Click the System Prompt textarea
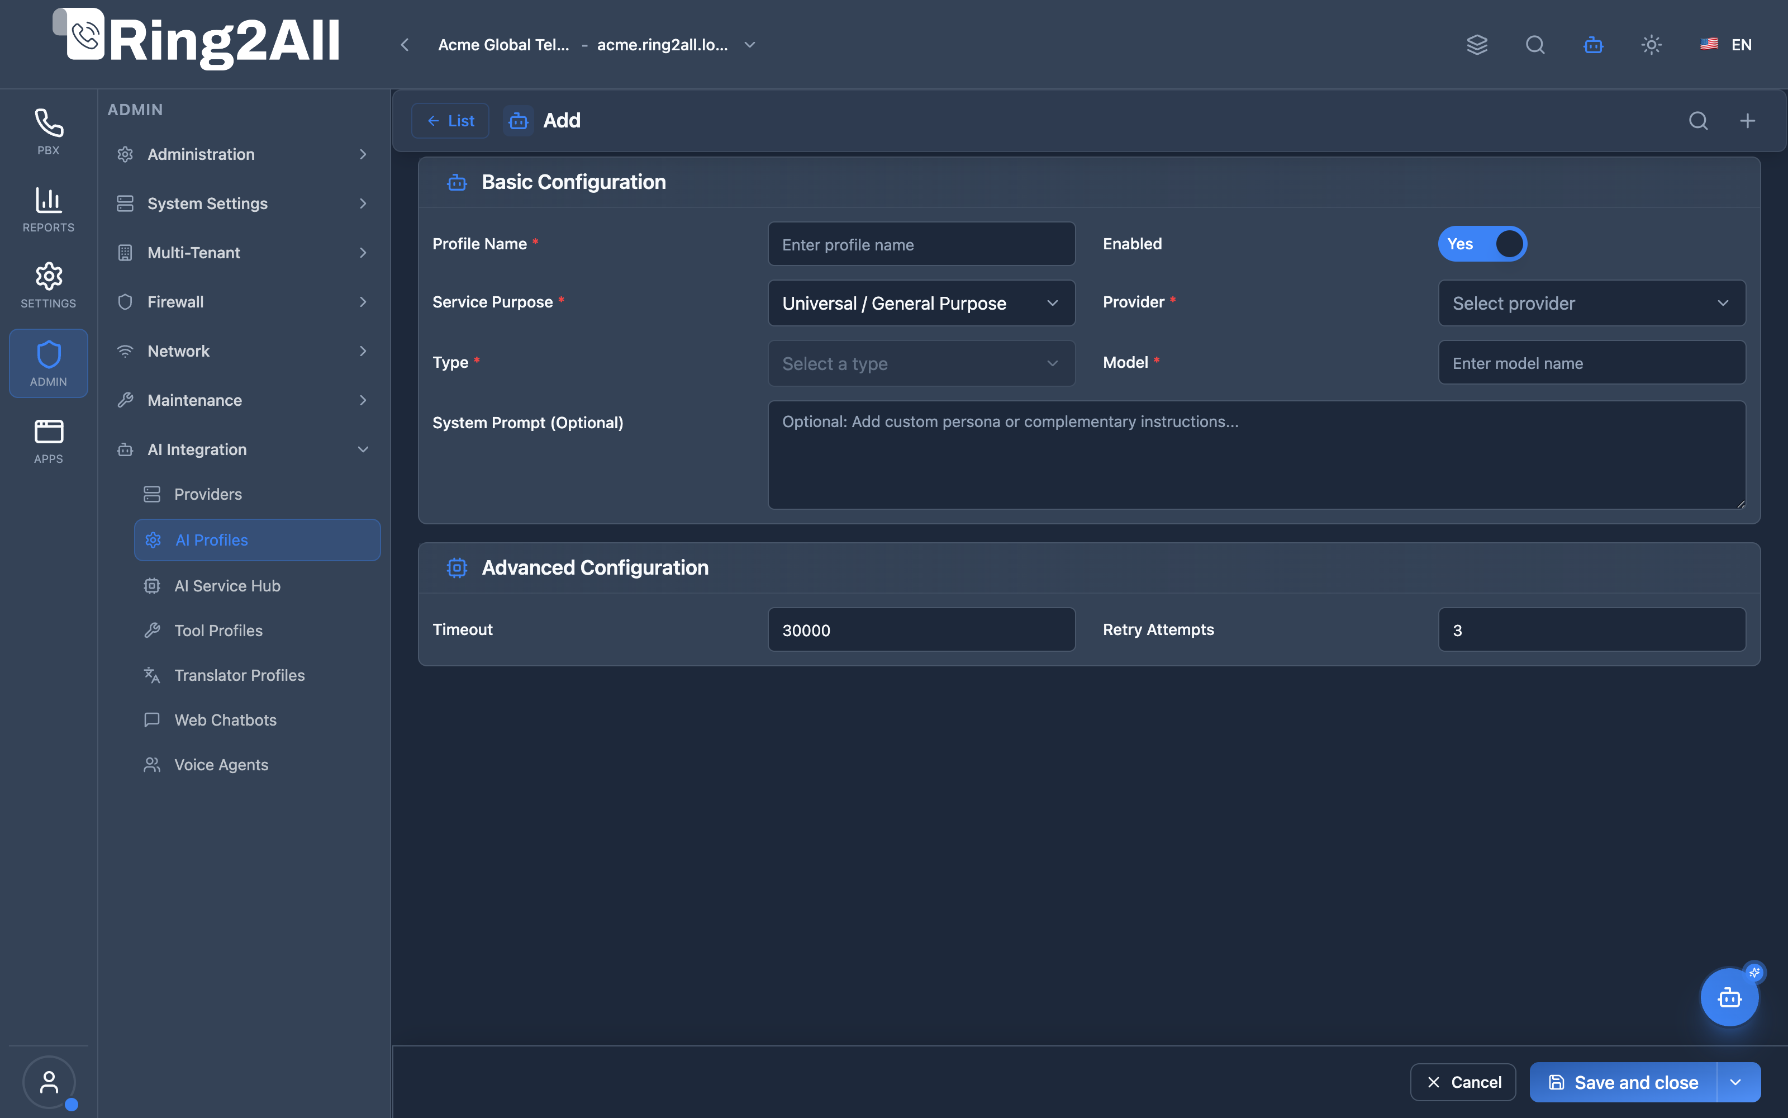Image resolution: width=1788 pixels, height=1118 pixels. [1257, 454]
